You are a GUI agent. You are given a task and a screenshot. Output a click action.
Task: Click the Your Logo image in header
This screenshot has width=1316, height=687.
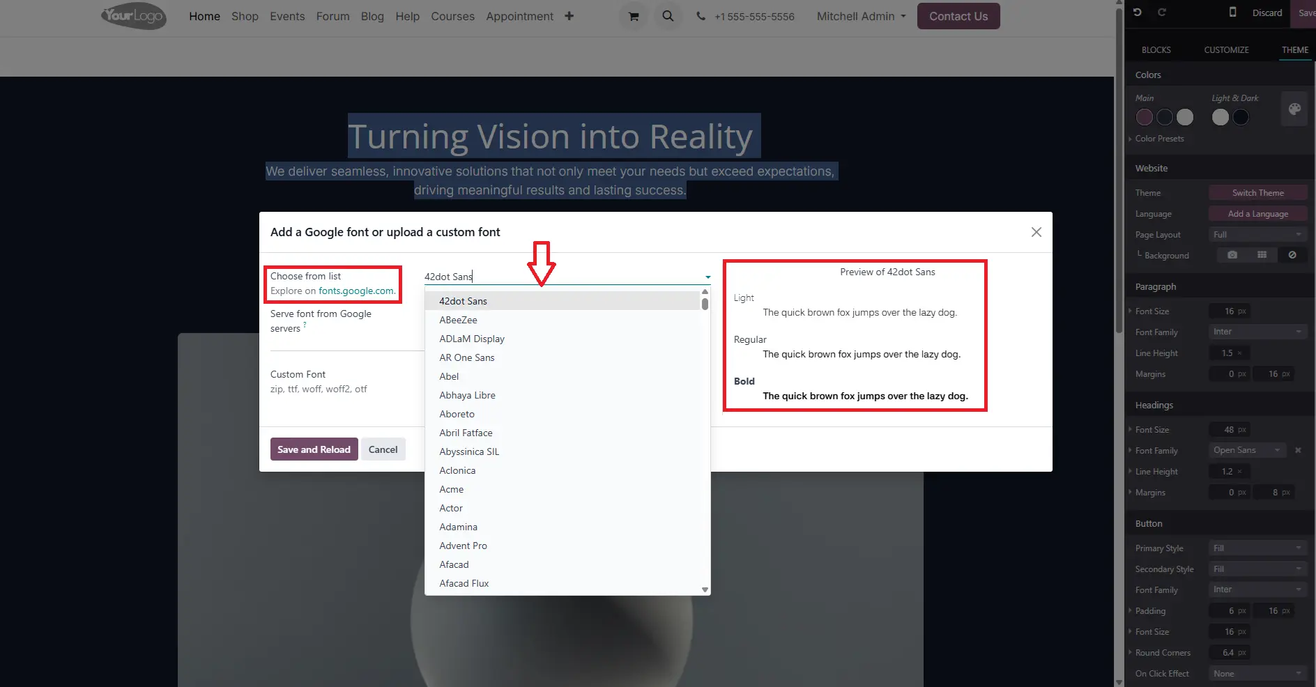tap(134, 16)
